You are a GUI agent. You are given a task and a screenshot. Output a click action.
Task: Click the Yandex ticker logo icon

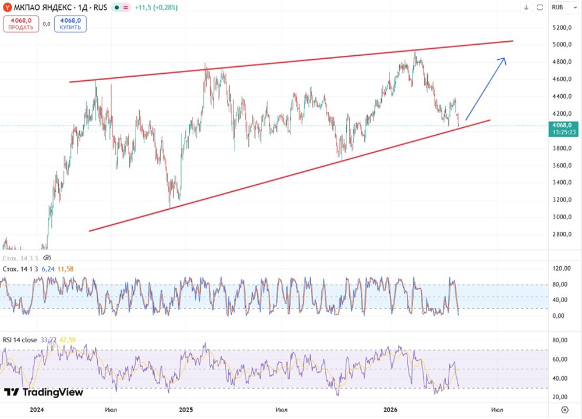coord(7,8)
